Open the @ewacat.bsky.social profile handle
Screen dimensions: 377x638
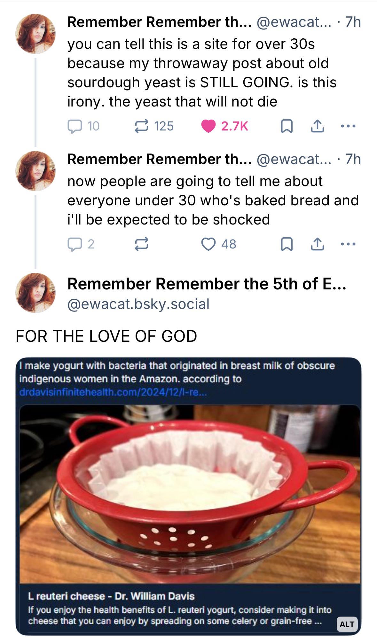click(138, 304)
